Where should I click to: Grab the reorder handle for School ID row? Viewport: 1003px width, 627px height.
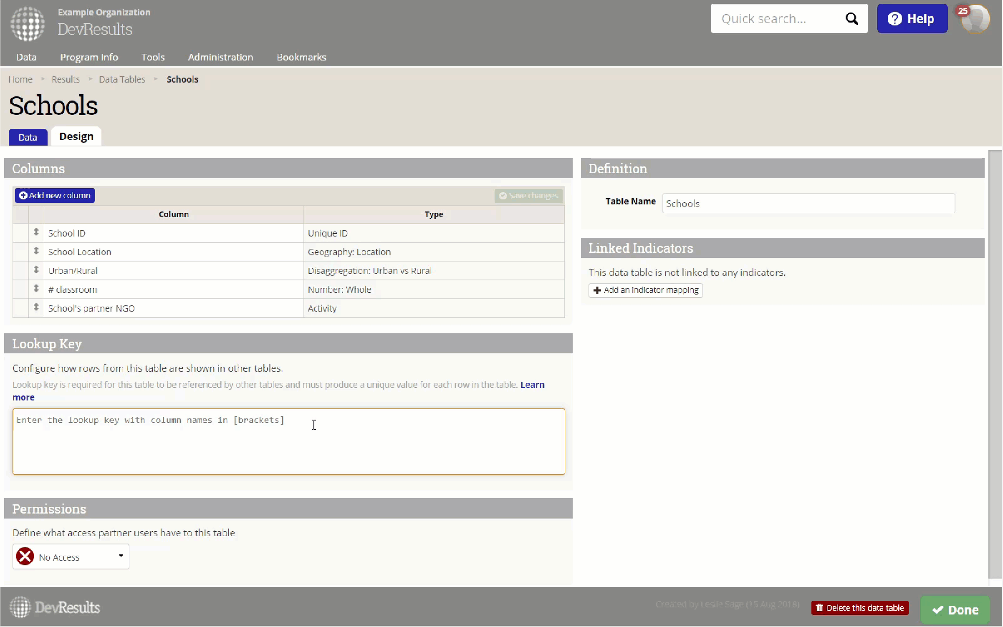[36, 232]
